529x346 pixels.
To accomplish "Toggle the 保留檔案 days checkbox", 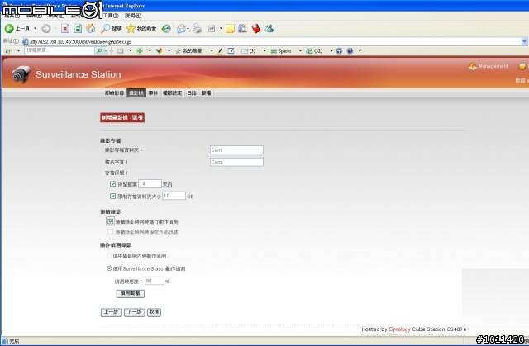I will 113,184.
